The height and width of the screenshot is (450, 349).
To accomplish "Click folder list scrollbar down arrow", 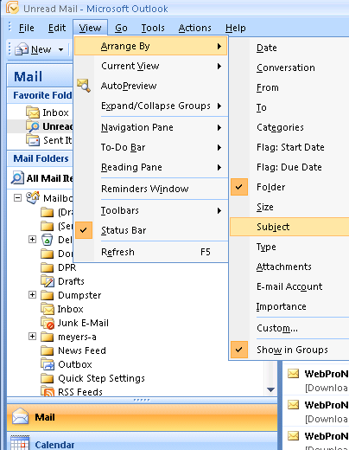I will (270, 389).
